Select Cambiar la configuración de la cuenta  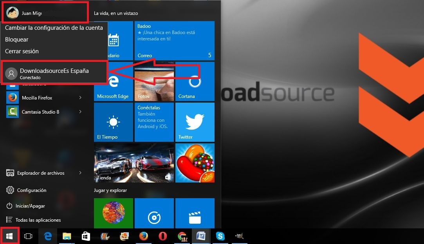[54, 27]
